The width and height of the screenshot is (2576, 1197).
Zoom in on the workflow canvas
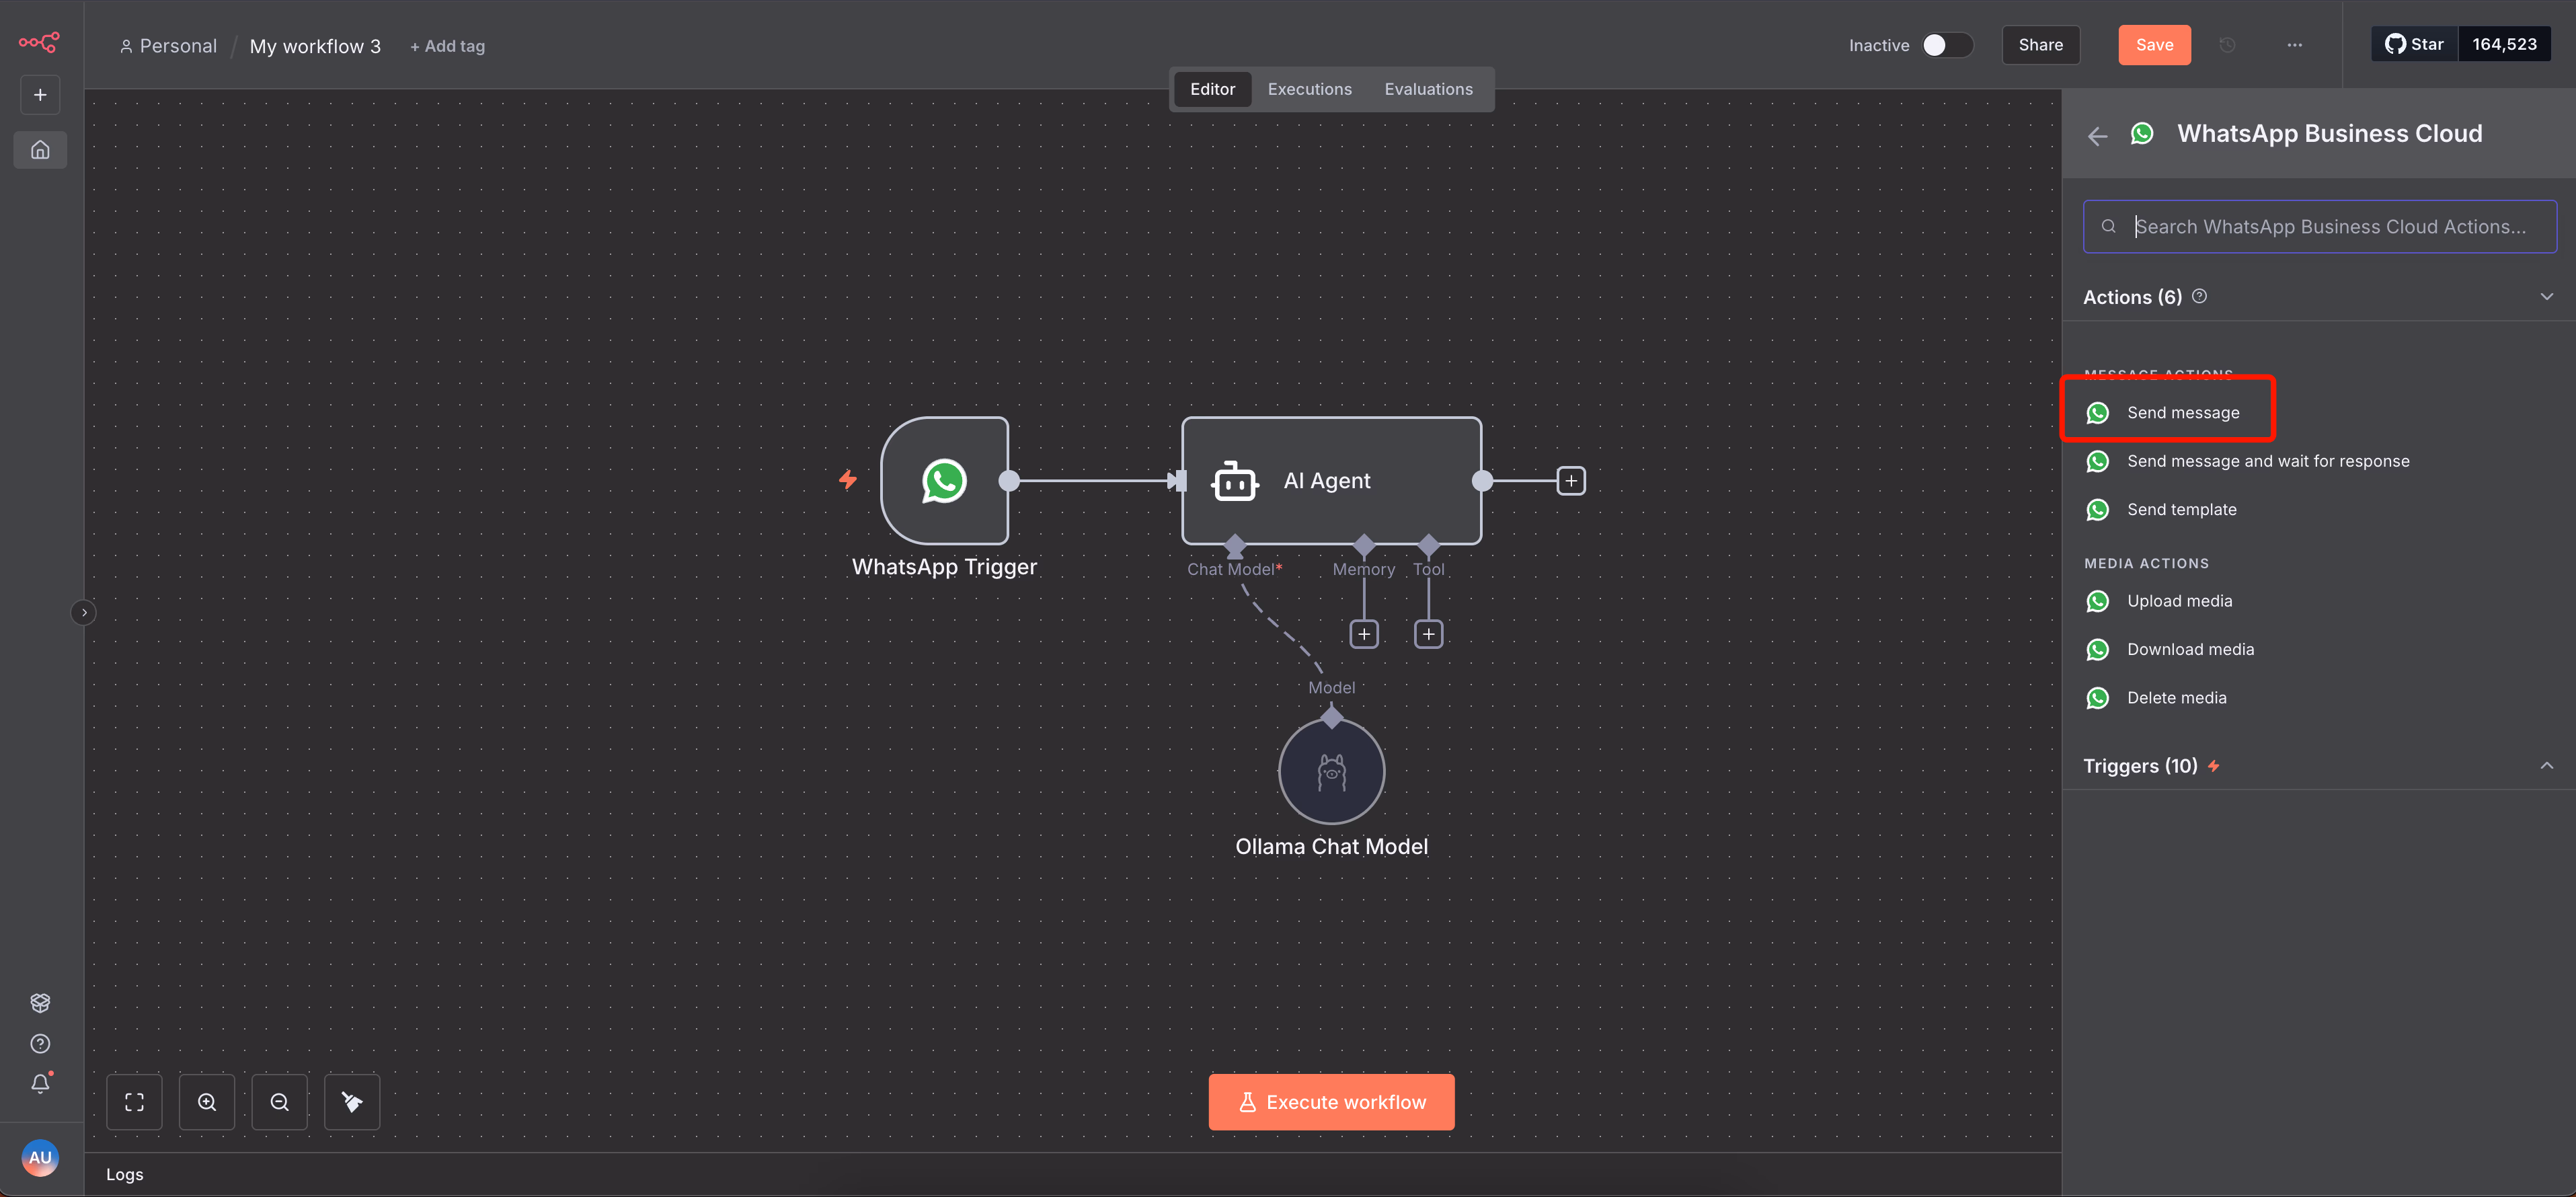coord(207,1102)
